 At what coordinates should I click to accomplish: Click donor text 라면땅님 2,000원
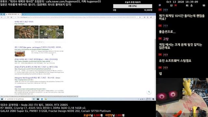pos(115,115)
